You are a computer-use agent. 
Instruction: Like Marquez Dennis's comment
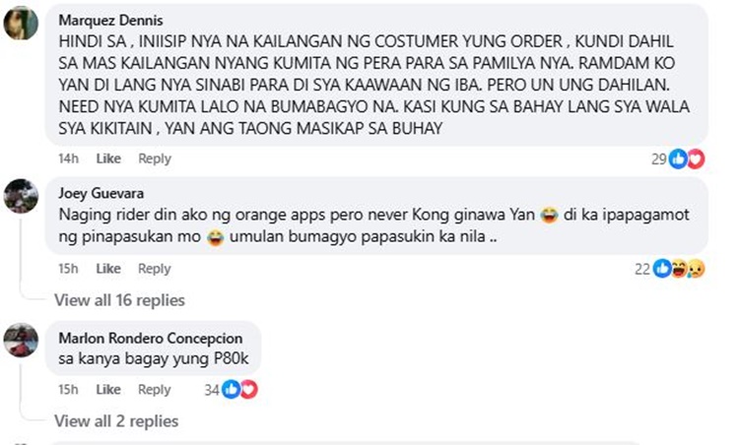click(x=108, y=159)
